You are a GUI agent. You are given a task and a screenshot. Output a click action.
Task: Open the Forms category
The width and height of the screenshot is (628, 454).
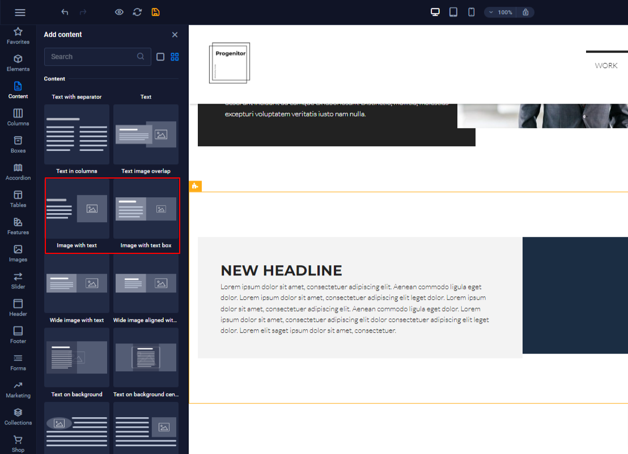coord(18,362)
